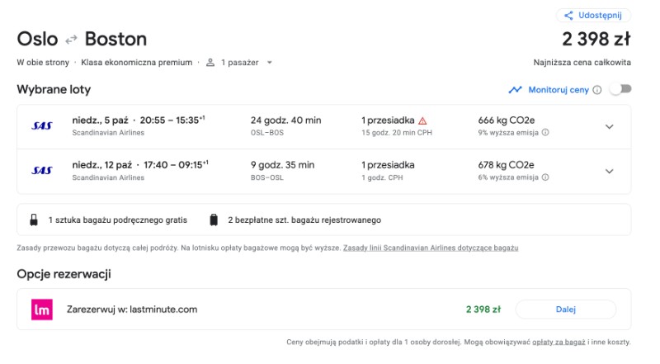660x364 pixels.
Task: Click niedz., 12 paź departure time text
Action: tap(140, 165)
